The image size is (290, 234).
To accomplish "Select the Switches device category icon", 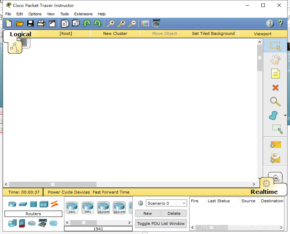I will point(23,204).
